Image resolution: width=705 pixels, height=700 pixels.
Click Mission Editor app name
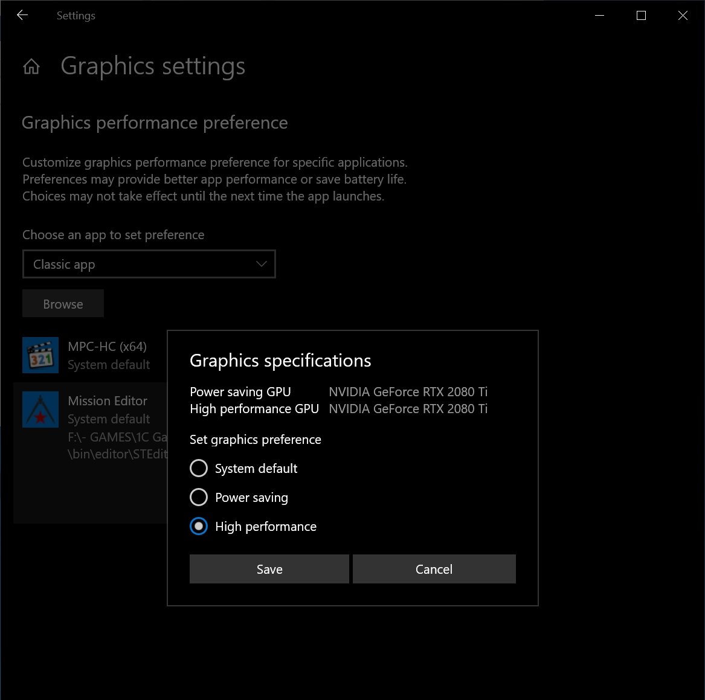[108, 401]
